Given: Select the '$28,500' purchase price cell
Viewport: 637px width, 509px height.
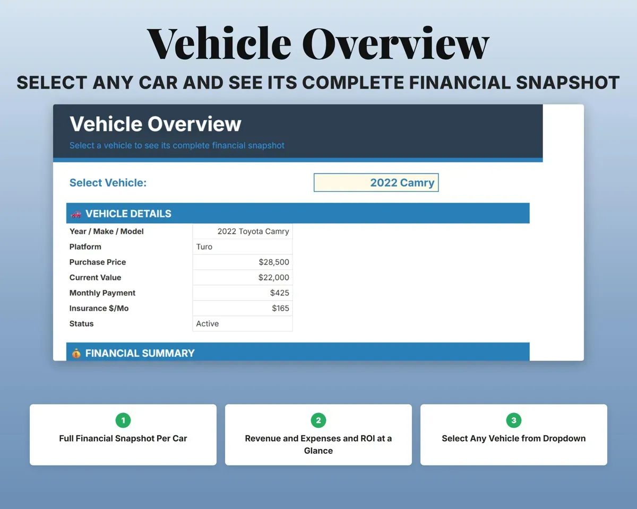Looking at the screenshot, I should pyautogui.click(x=243, y=262).
